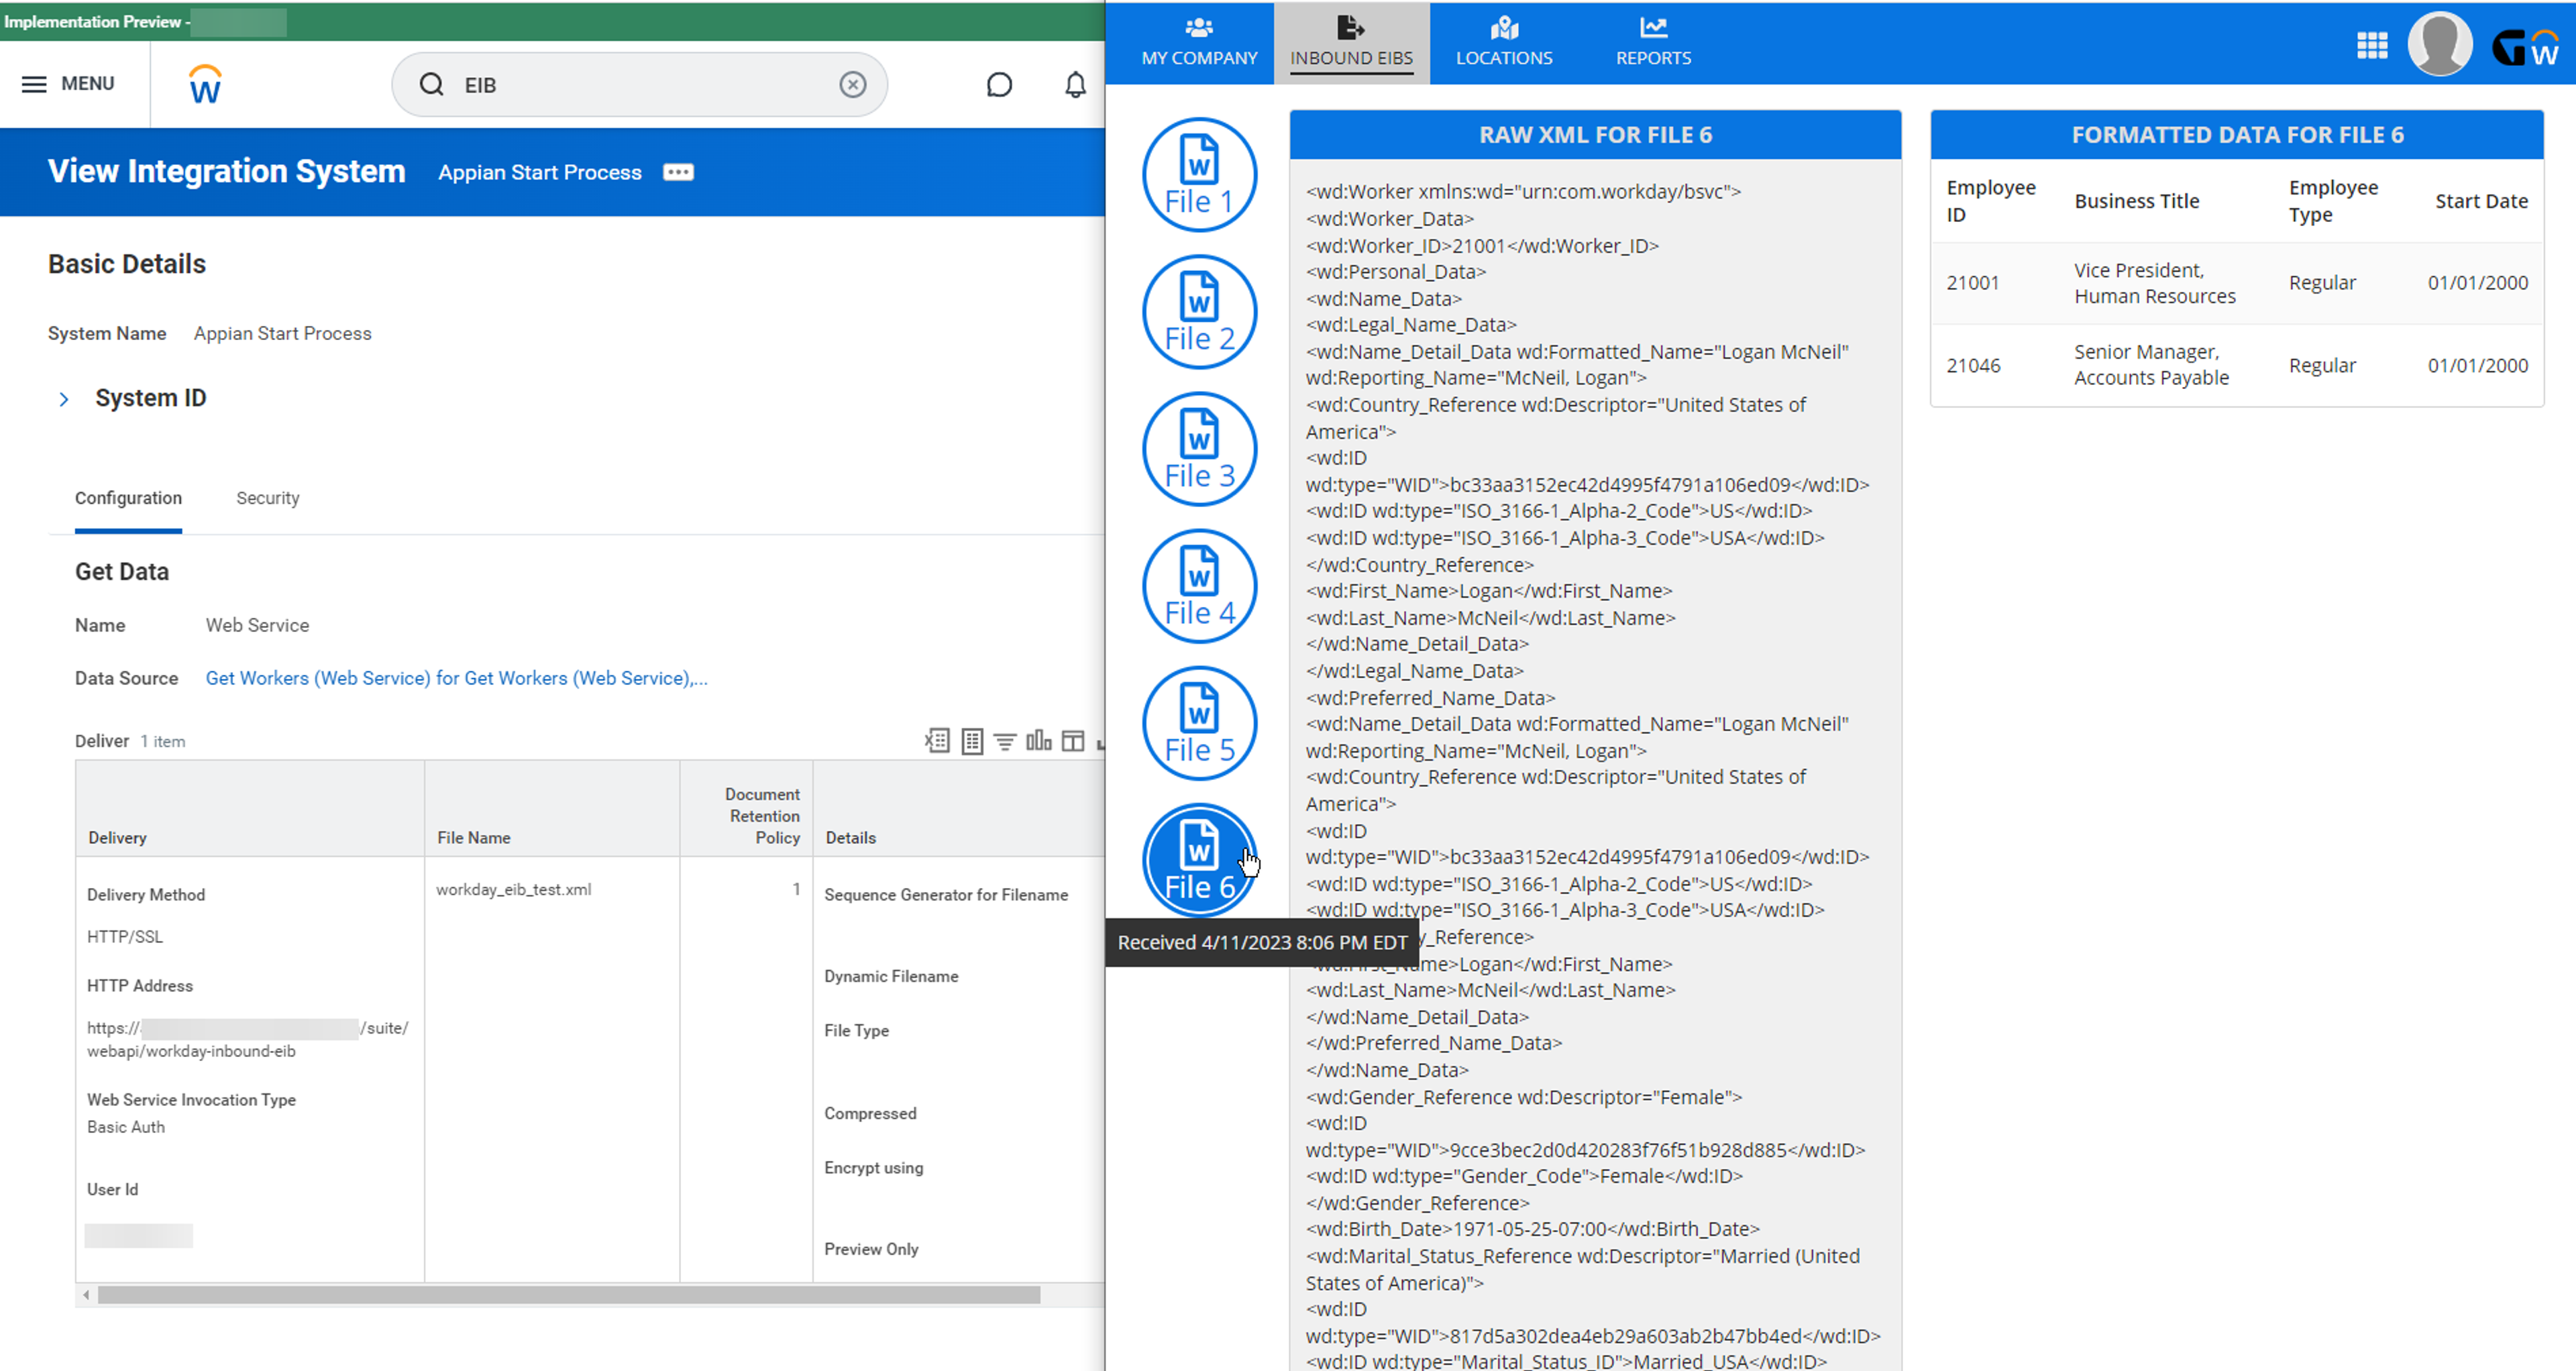Switch to the Configuration tab
2576x1371 pixels.
click(128, 498)
